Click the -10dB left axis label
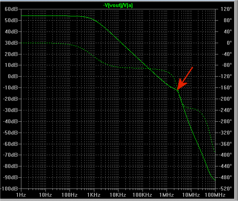 pyautogui.click(x=10, y=87)
